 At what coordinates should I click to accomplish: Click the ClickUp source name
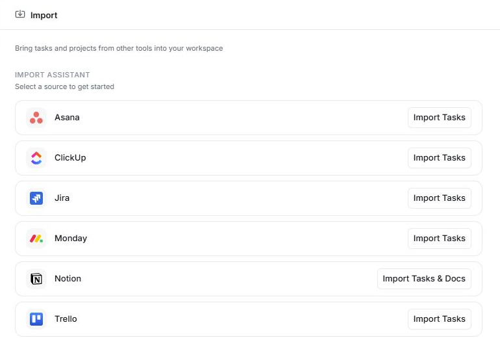(x=70, y=158)
